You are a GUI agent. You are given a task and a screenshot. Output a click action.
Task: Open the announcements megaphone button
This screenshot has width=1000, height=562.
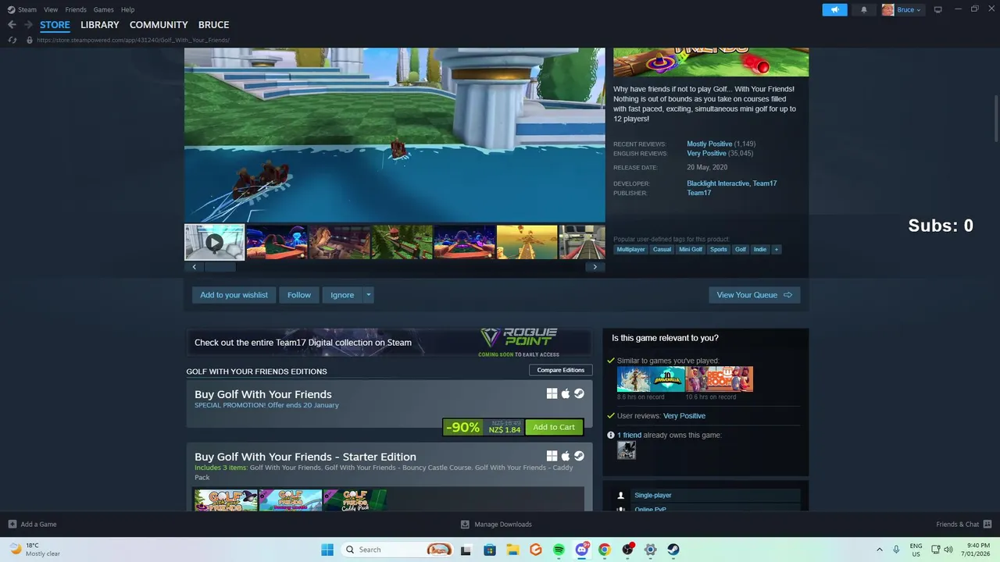[x=834, y=9]
